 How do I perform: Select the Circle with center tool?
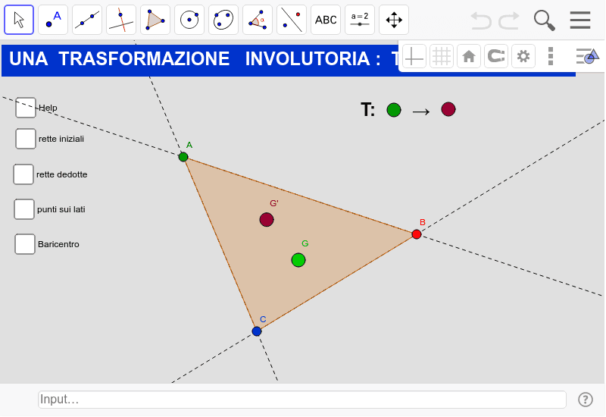(x=189, y=20)
